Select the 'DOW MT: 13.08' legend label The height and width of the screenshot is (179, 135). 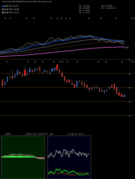tap(11, 9)
